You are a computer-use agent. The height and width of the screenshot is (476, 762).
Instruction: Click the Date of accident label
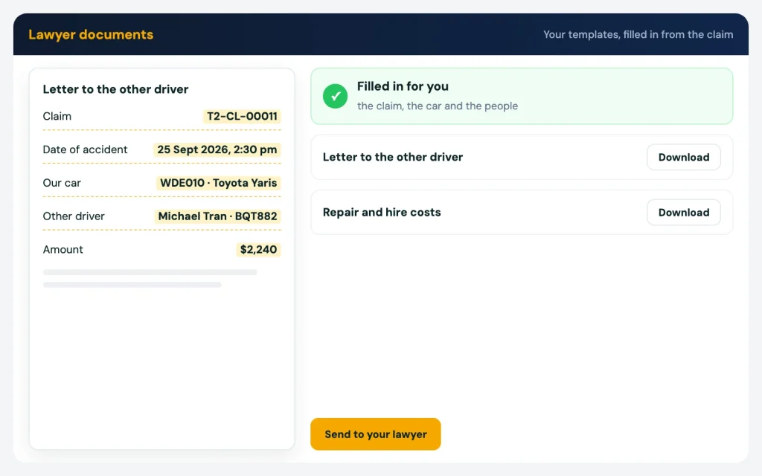(85, 149)
